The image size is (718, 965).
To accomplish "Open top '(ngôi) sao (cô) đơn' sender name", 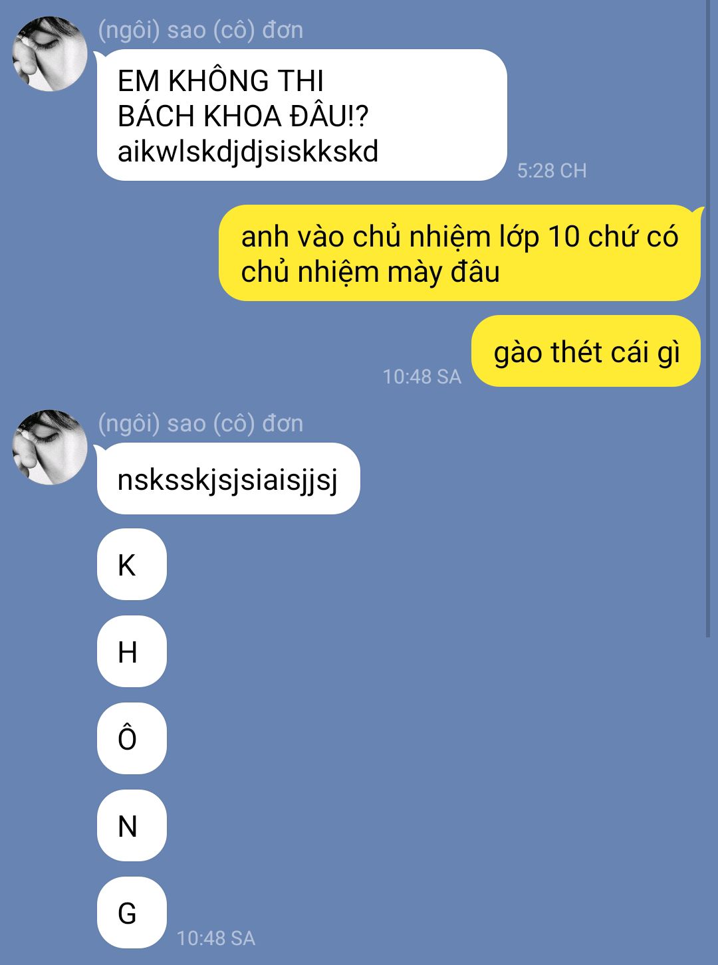I will tap(200, 31).
